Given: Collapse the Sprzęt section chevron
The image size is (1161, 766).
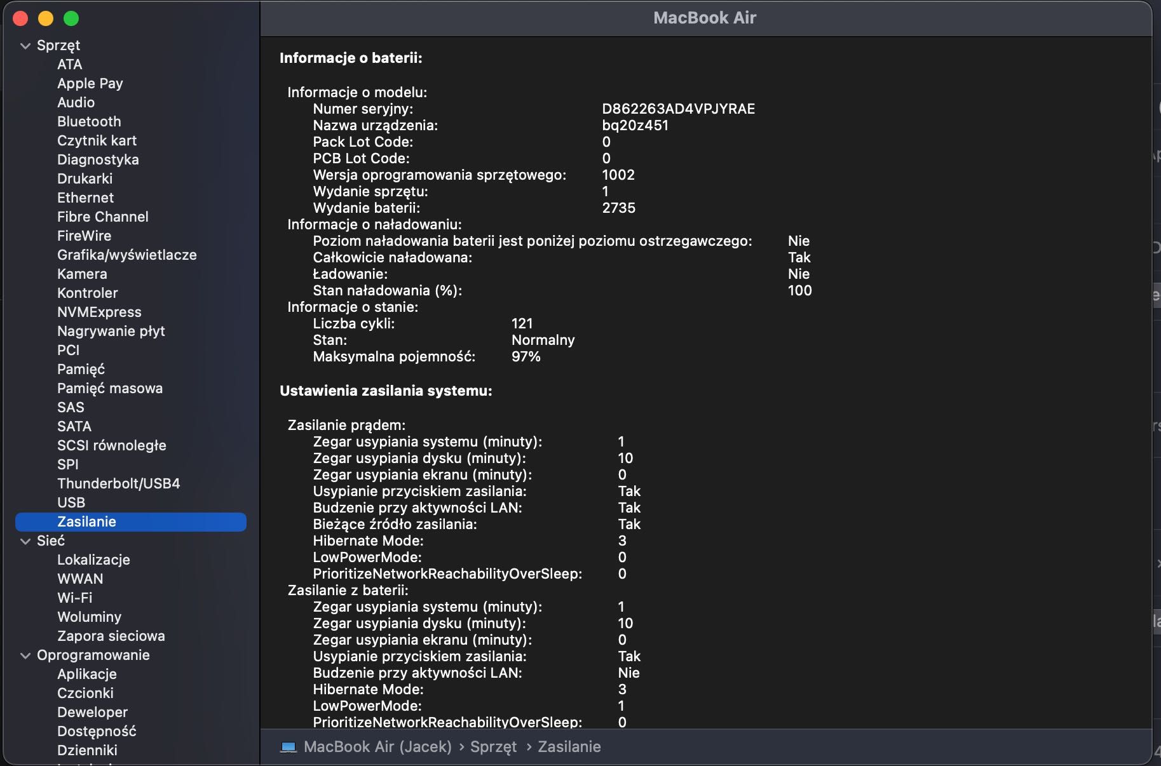Looking at the screenshot, I should tap(25, 46).
